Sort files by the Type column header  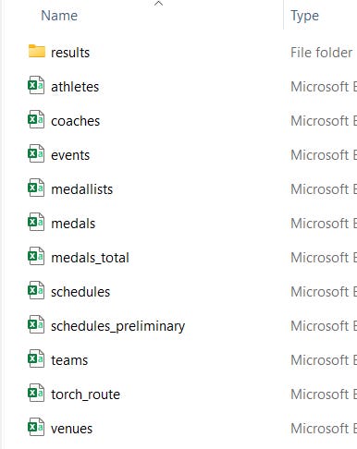click(x=304, y=16)
